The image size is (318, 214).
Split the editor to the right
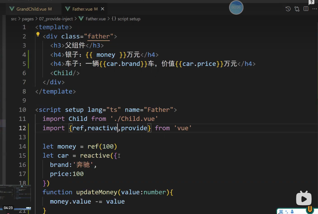pyautogui.click(x=306, y=9)
